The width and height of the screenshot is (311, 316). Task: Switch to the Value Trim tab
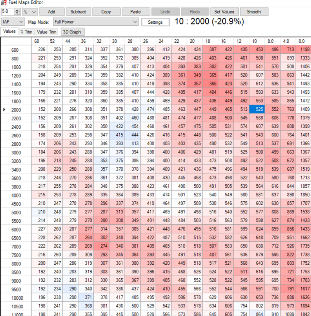click(47, 32)
